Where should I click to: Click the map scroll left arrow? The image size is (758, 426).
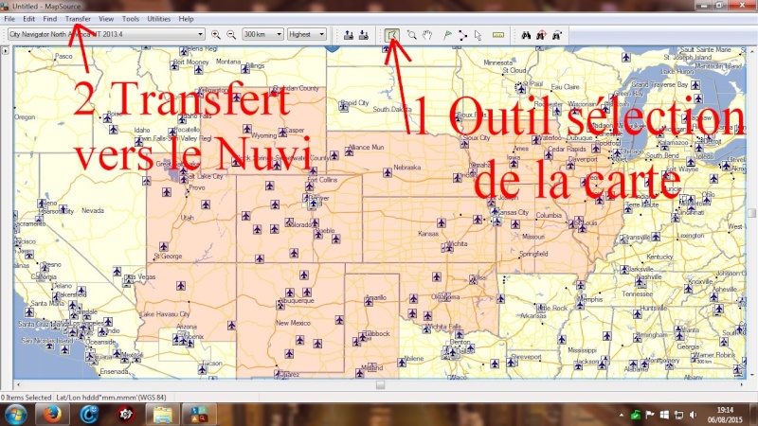coord(18,385)
